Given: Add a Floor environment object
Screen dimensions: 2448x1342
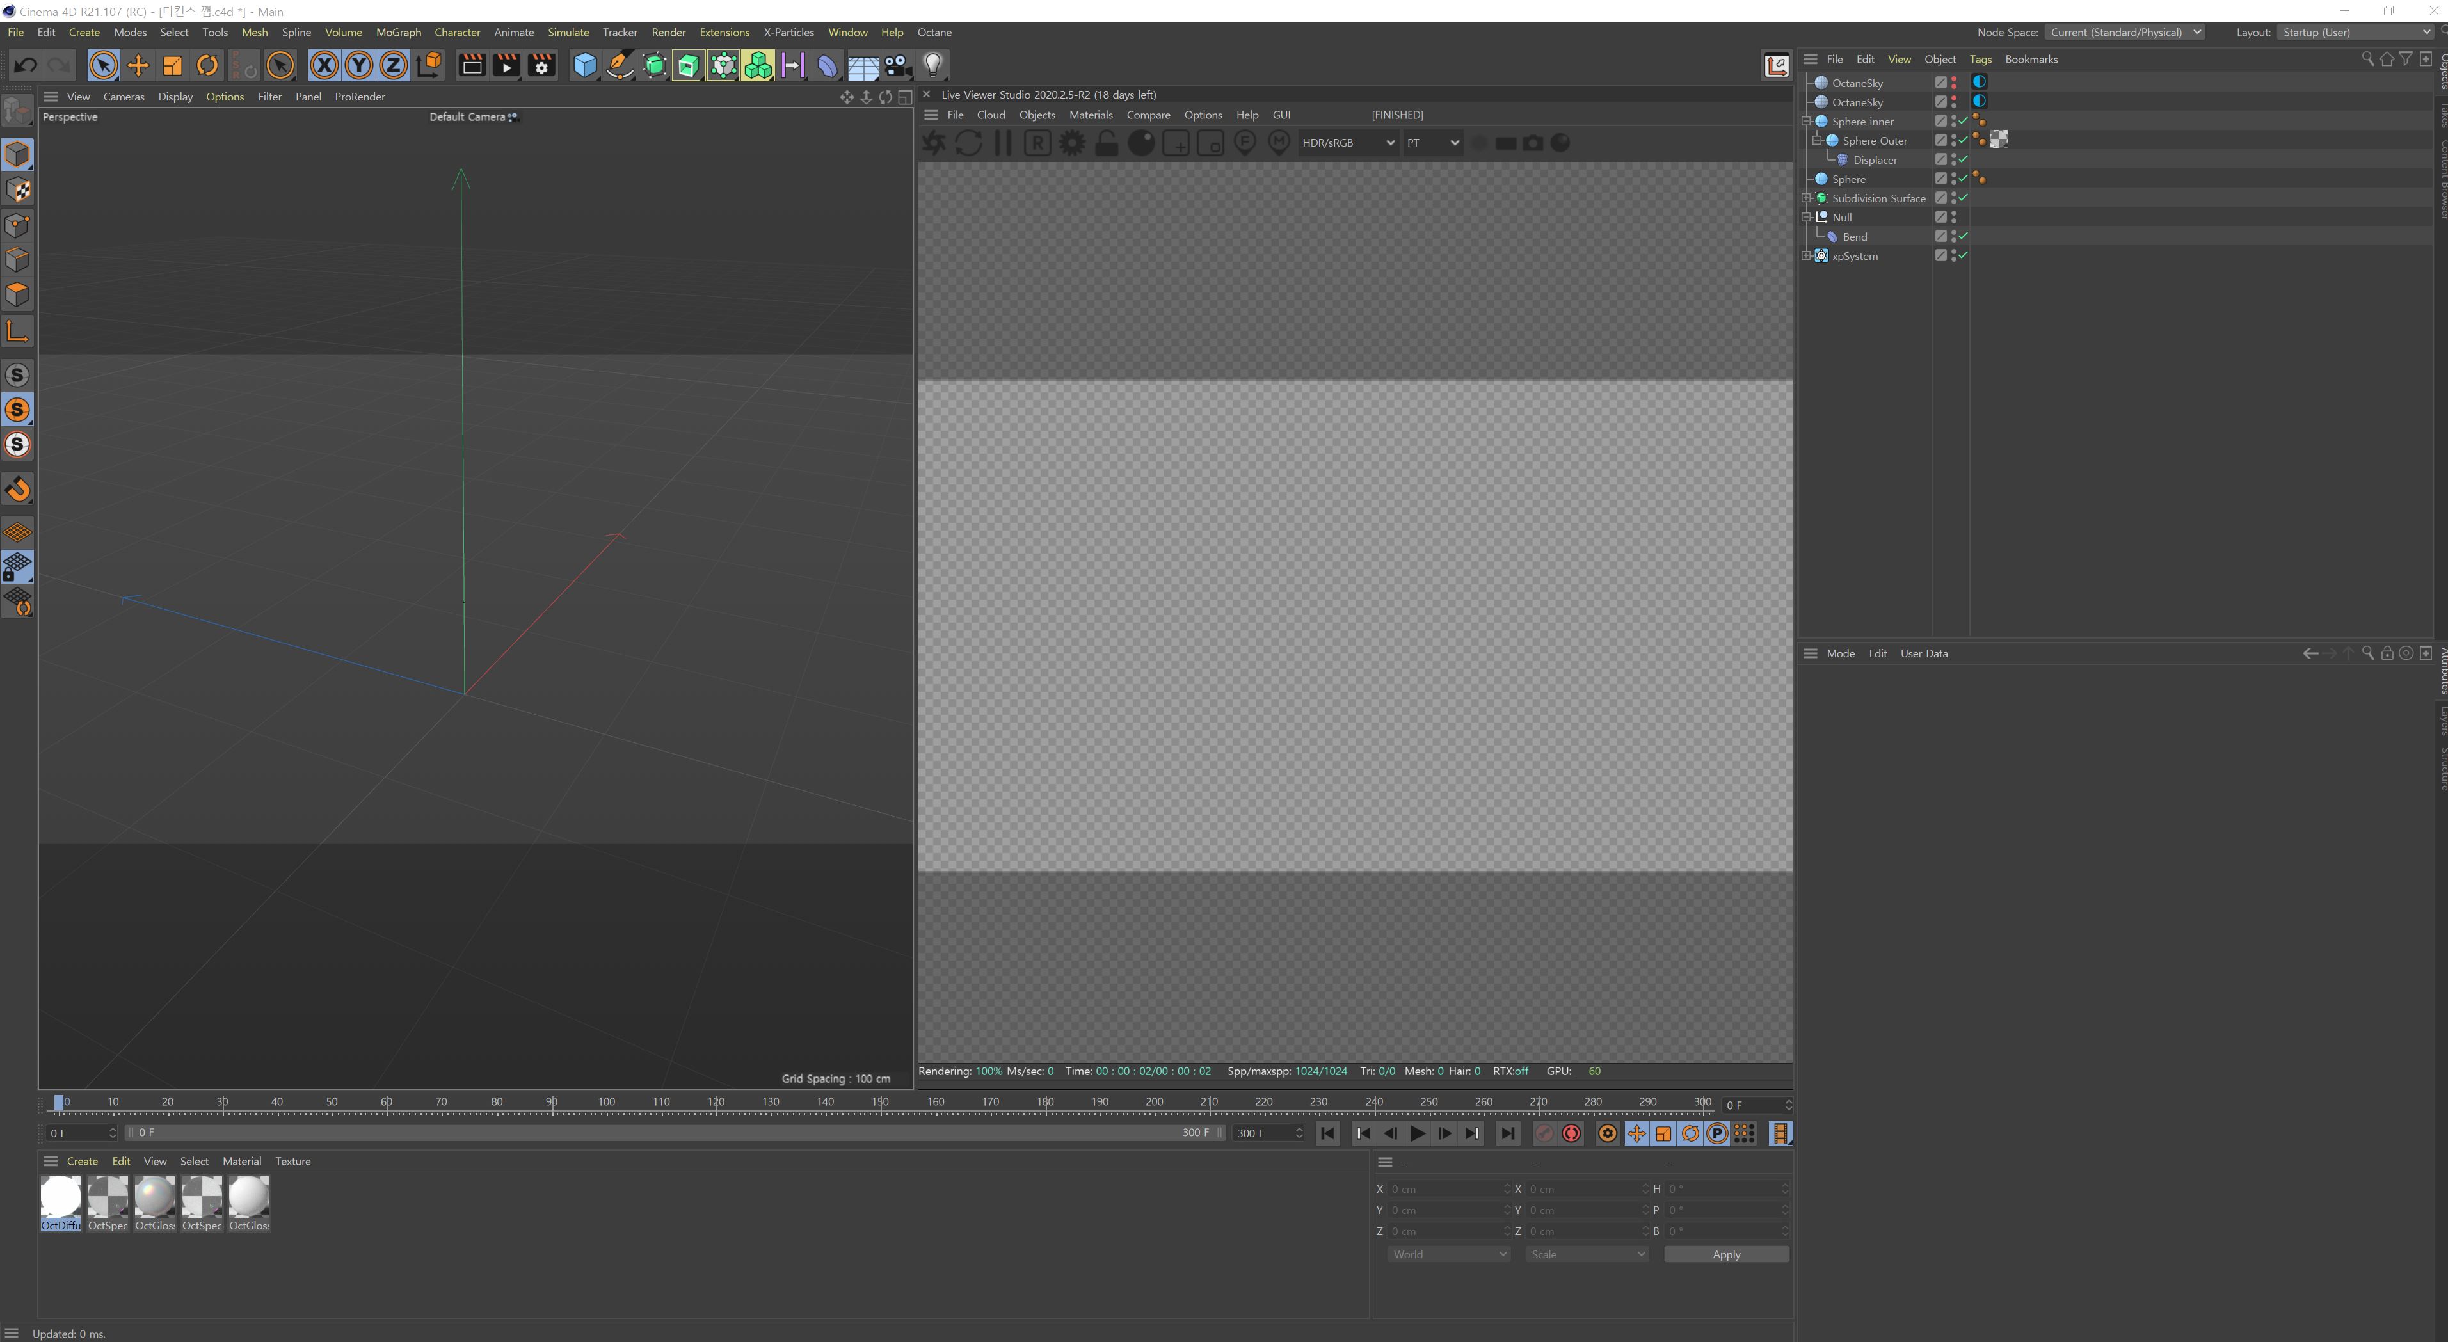Looking at the screenshot, I should point(863,65).
